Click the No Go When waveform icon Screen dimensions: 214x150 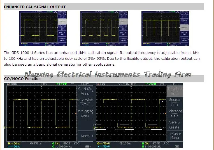pos(85,105)
